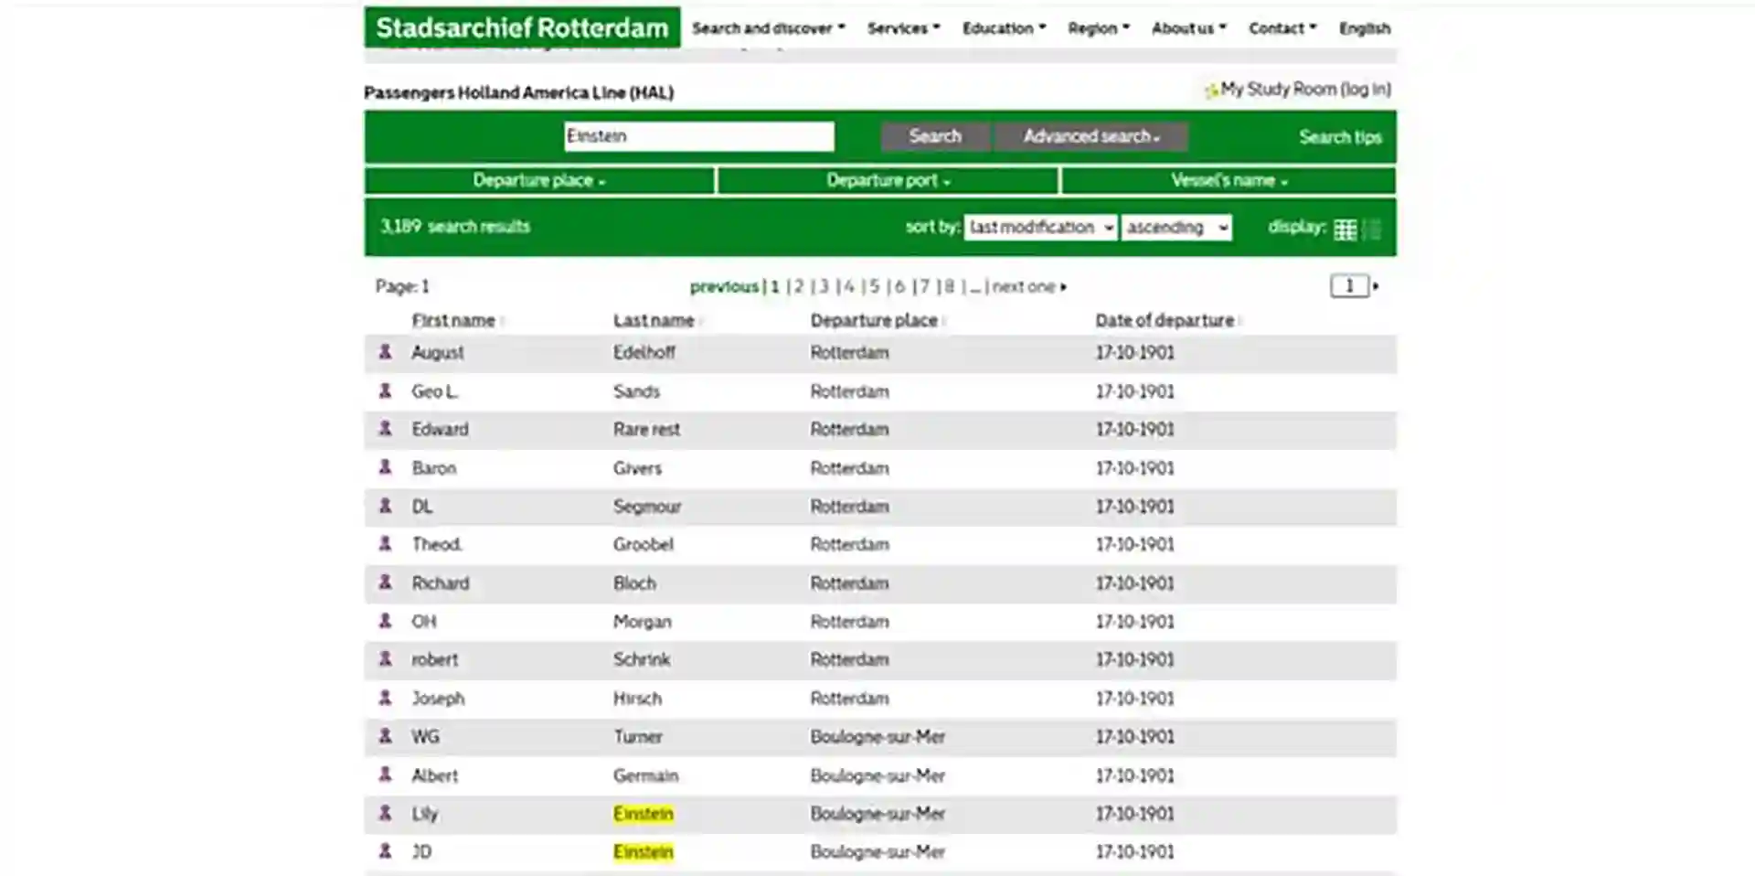Image resolution: width=1755 pixels, height=876 pixels.
Task: Click person icon in Edward Rare rest row
Action: [385, 429]
